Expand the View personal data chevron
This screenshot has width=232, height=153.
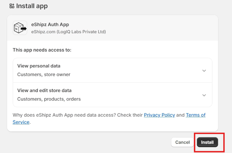tap(204, 71)
